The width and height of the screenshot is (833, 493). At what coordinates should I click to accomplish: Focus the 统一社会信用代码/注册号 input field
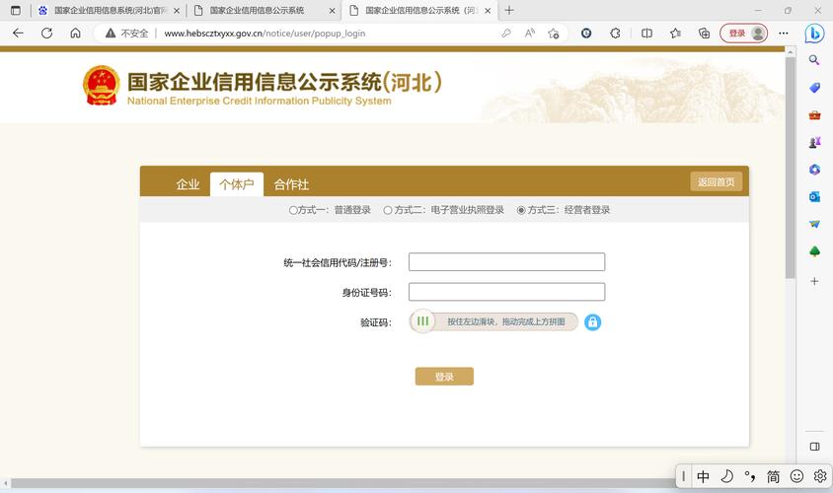[507, 262]
